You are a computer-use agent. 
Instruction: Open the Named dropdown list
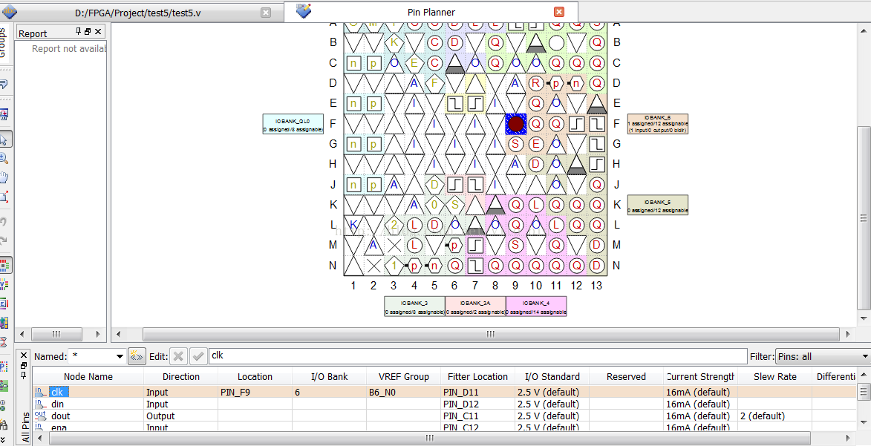tap(120, 357)
